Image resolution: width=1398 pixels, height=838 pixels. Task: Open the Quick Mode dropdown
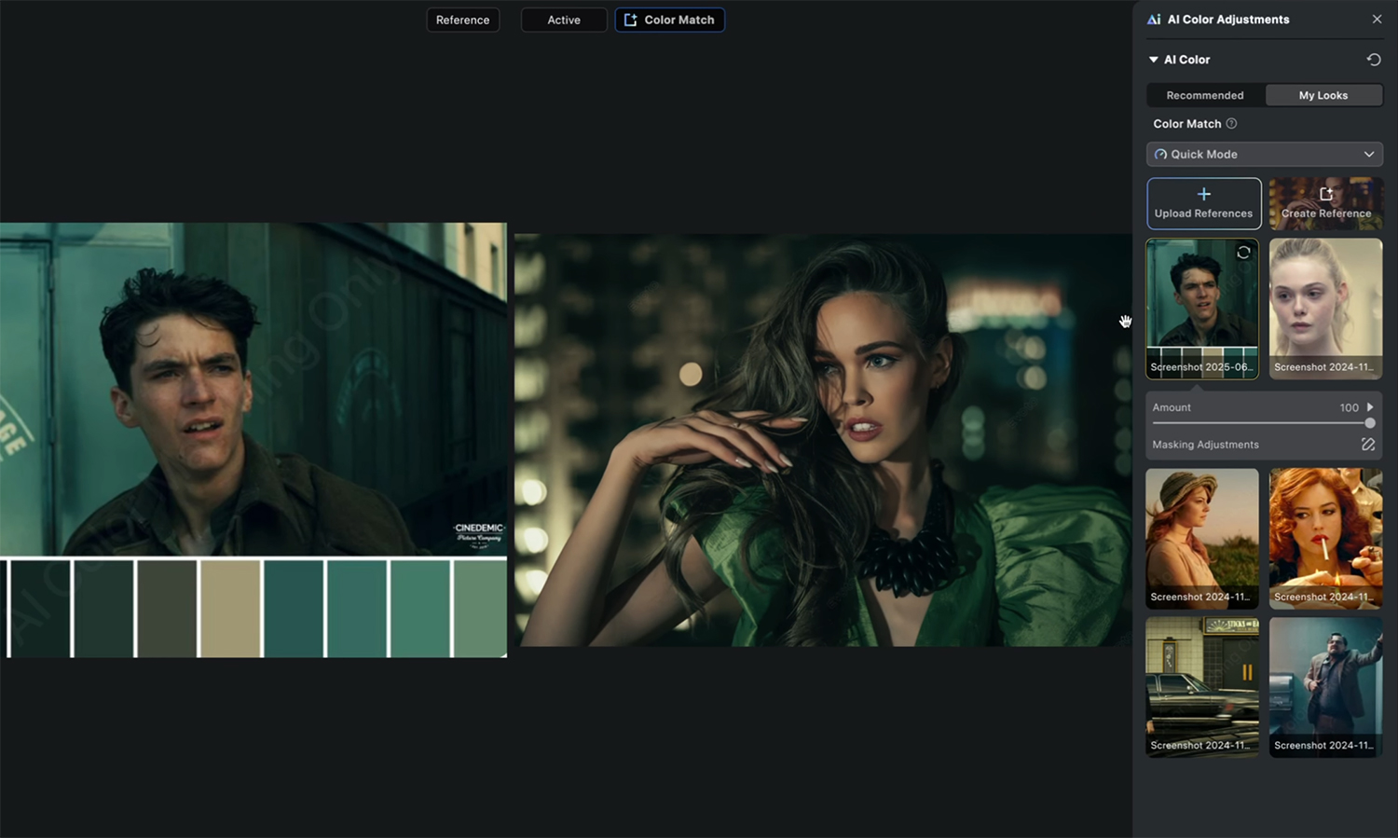pos(1264,155)
